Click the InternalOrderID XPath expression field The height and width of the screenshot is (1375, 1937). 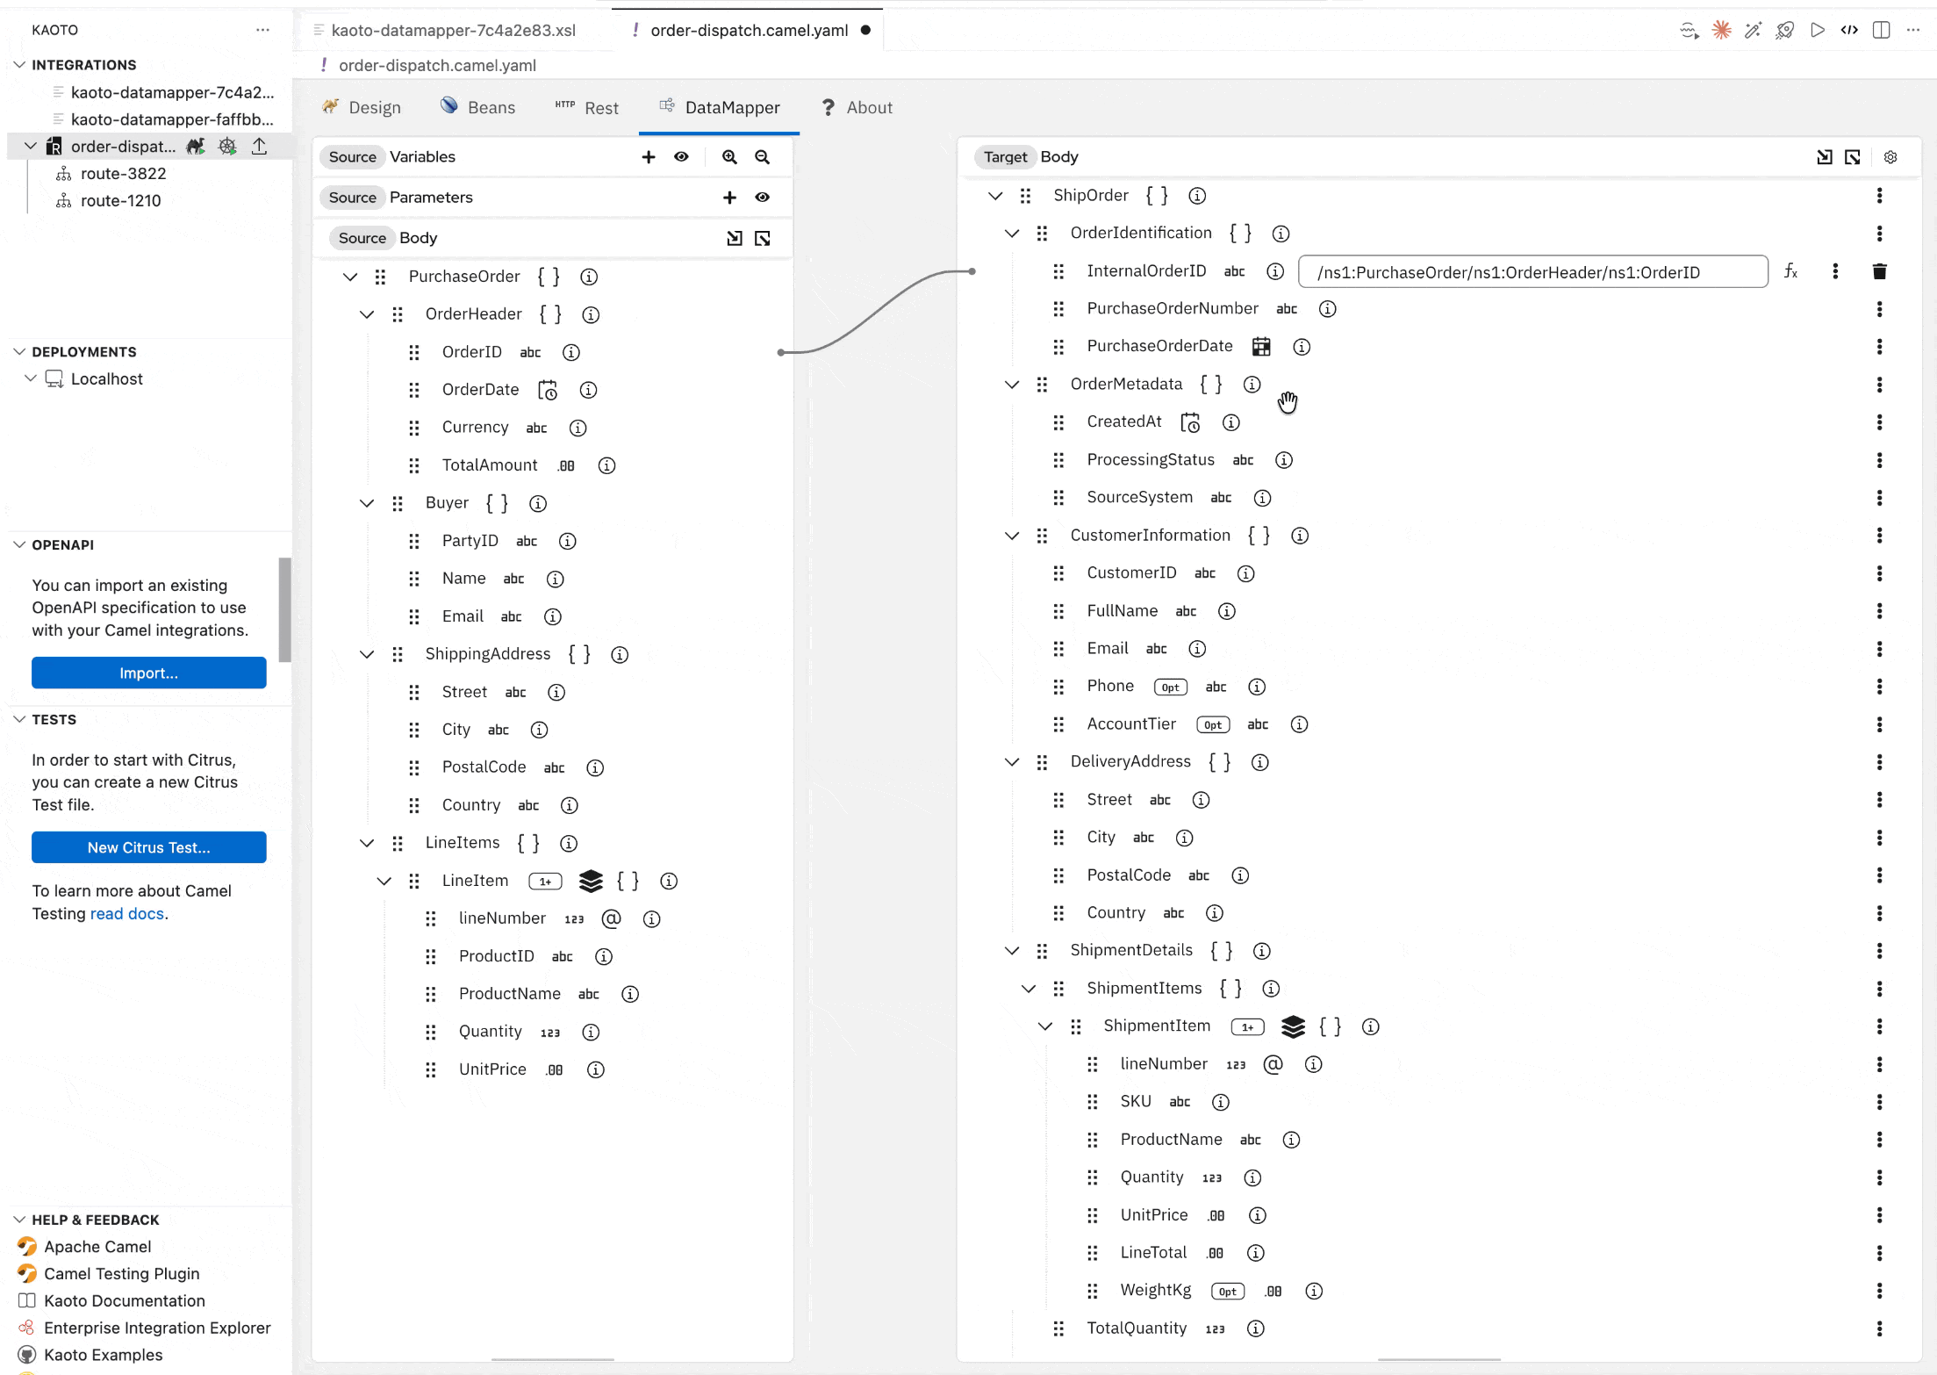[x=1532, y=272]
